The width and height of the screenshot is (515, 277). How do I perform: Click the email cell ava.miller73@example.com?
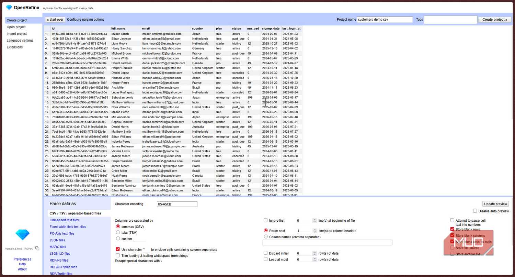coord(161,88)
